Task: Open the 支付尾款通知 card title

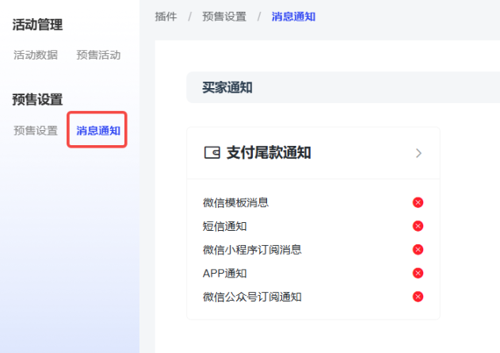Action: tap(269, 153)
